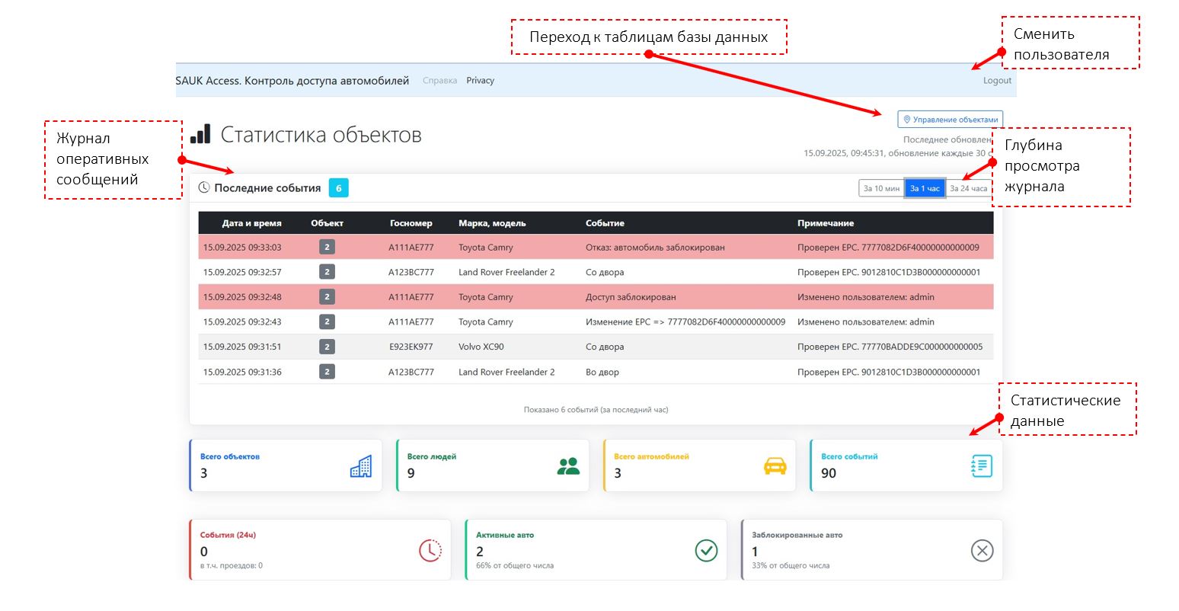Click 33% от общего числа text

pyautogui.click(x=791, y=566)
